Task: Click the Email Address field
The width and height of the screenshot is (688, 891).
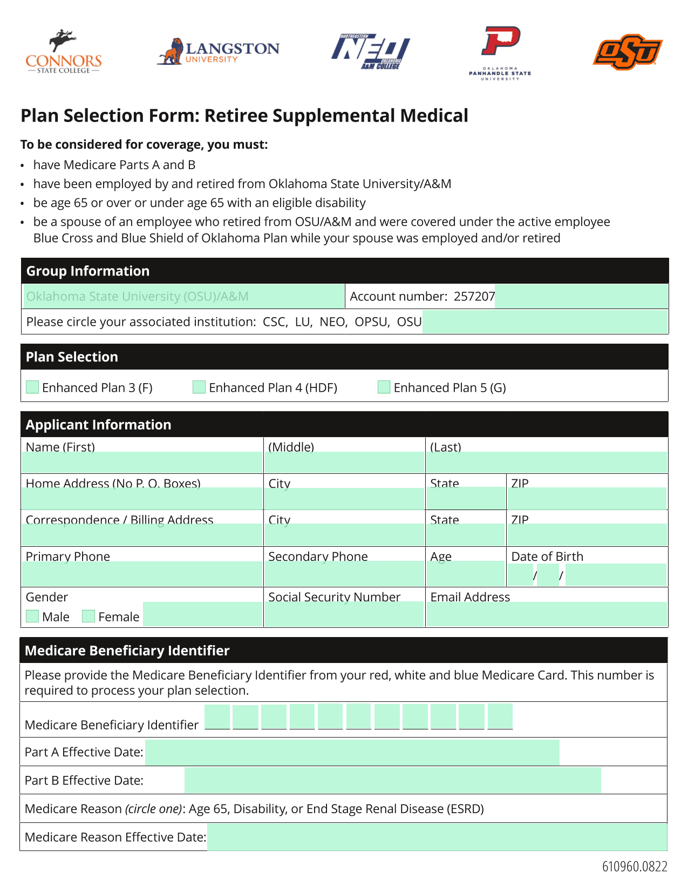Action: pyautogui.click(x=547, y=614)
